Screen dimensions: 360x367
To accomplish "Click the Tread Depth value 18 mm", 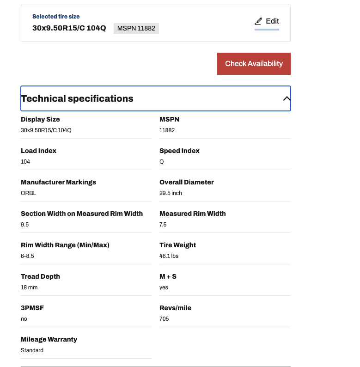I will [x=29, y=287].
